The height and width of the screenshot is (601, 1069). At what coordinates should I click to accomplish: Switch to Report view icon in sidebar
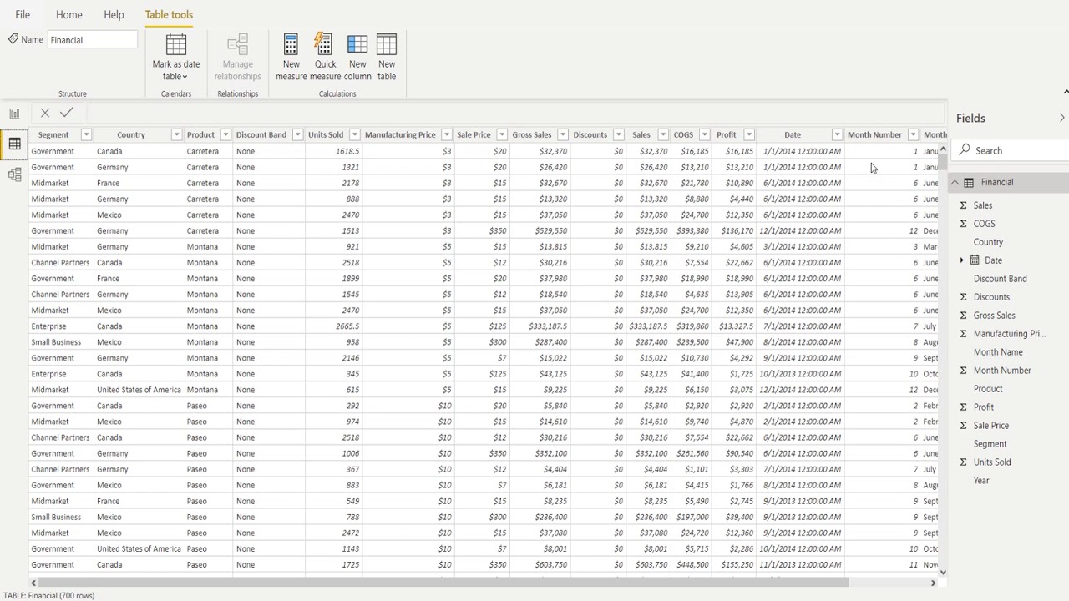14,114
